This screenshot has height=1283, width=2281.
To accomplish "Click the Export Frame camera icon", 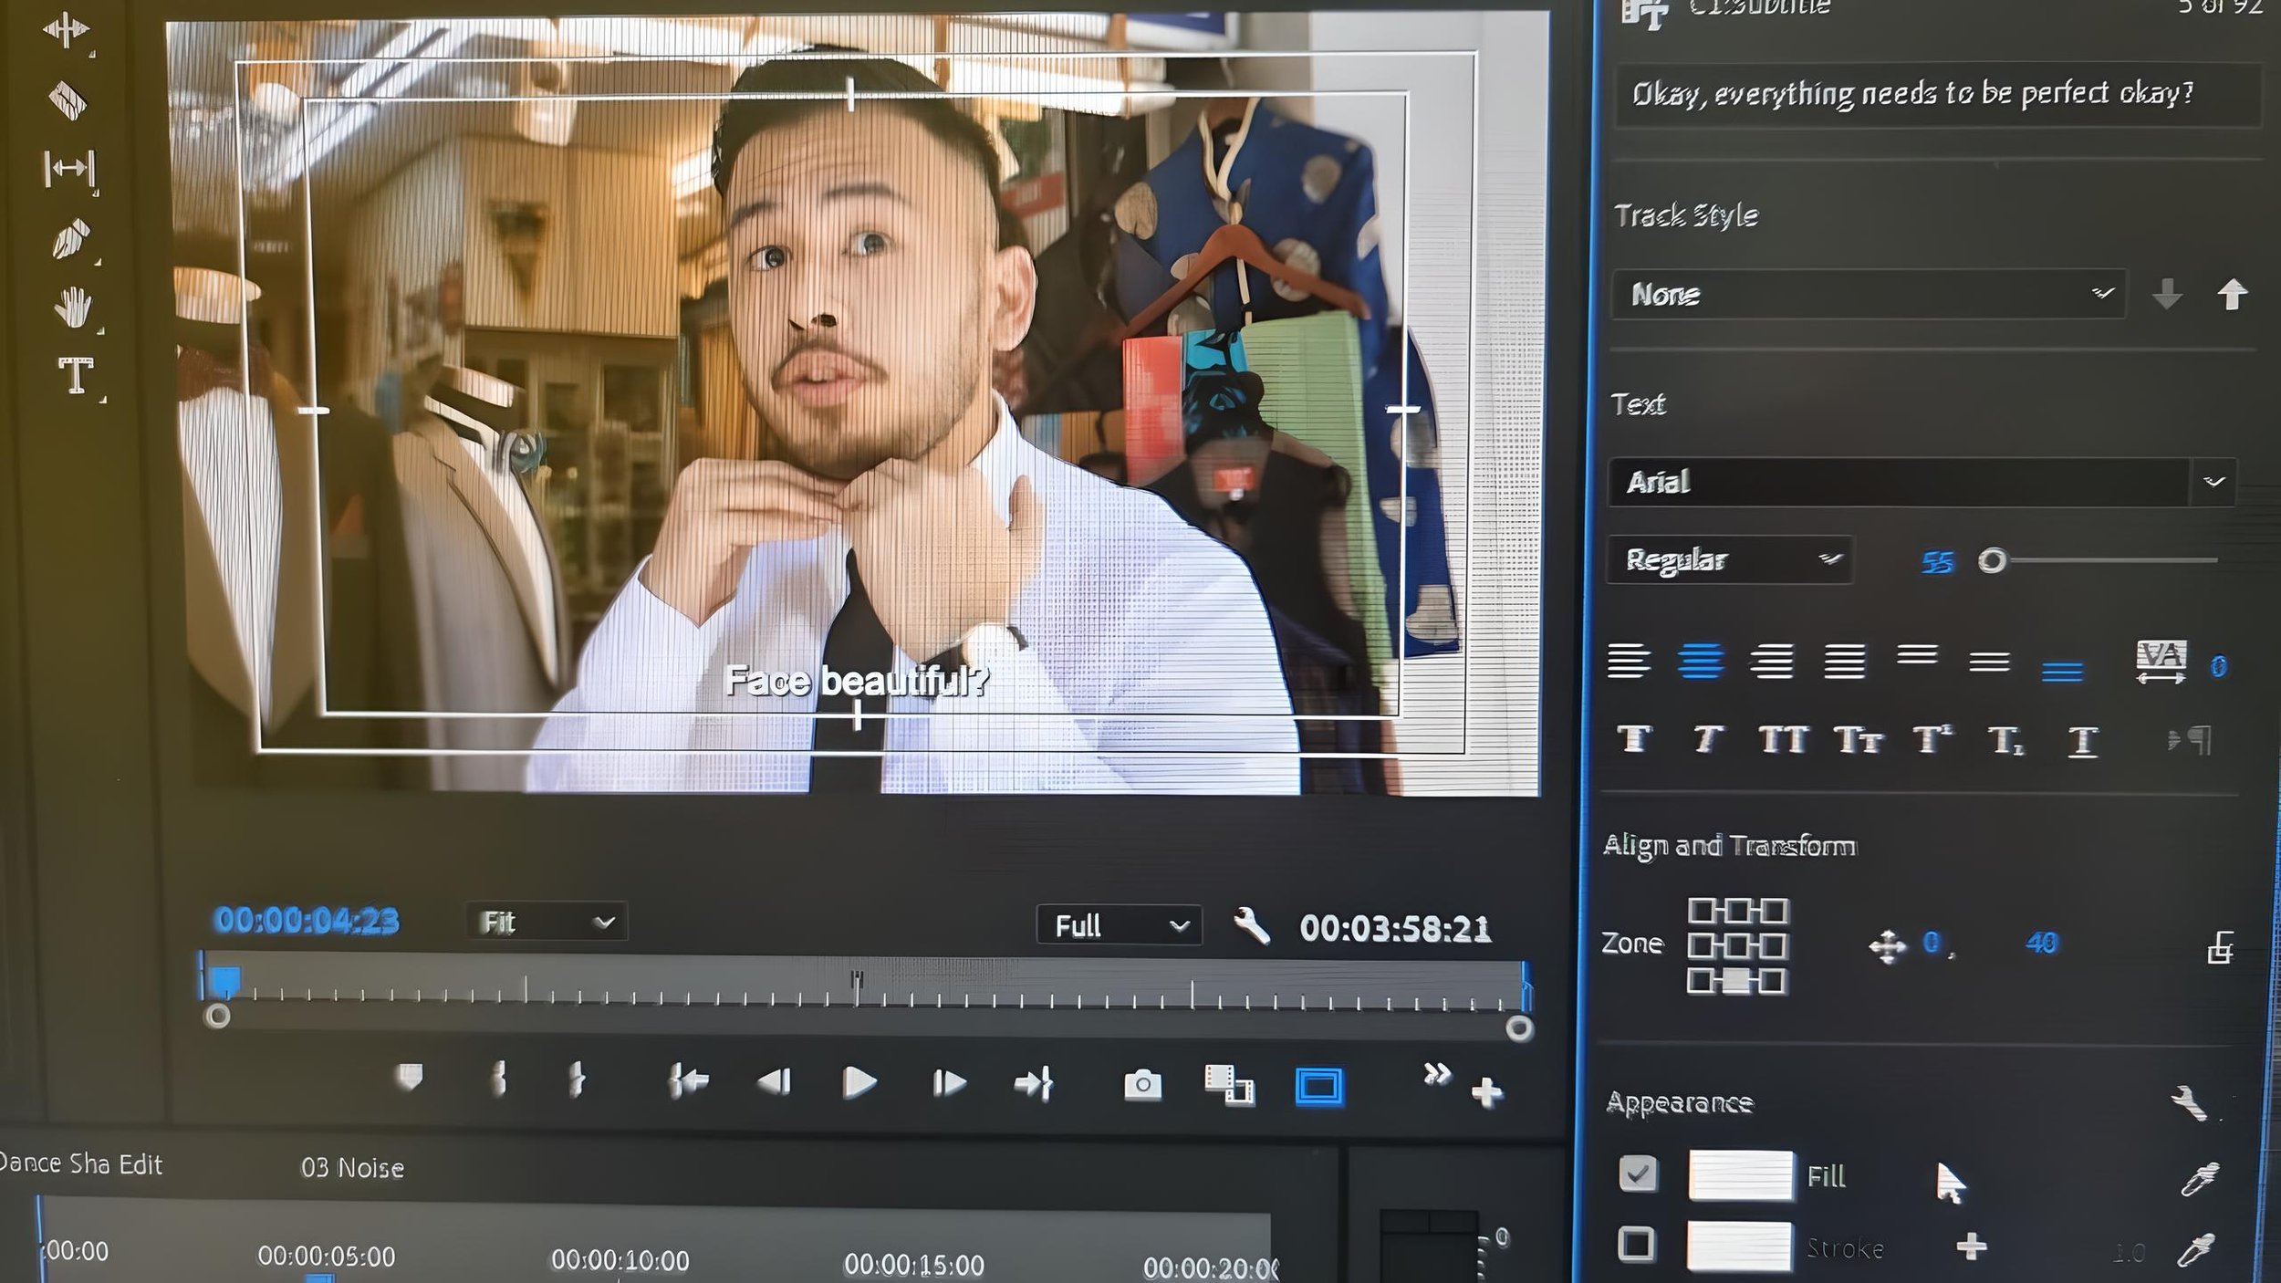I will click(x=1142, y=1085).
